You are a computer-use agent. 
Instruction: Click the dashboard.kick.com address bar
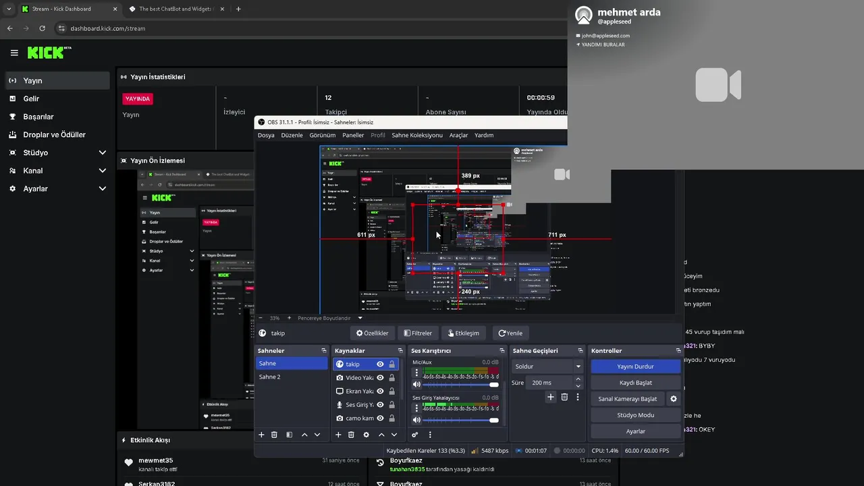coord(310,28)
